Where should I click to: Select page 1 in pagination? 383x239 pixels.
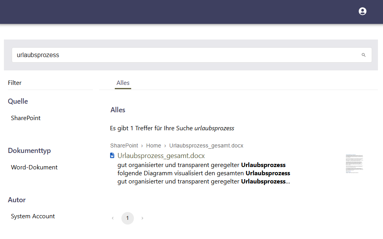click(x=128, y=218)
